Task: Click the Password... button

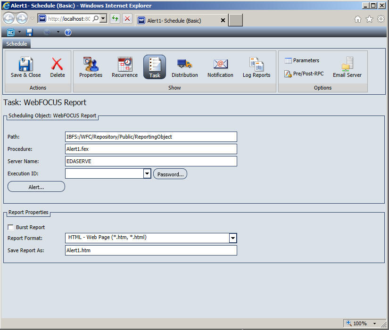Action: click(170, 174)
